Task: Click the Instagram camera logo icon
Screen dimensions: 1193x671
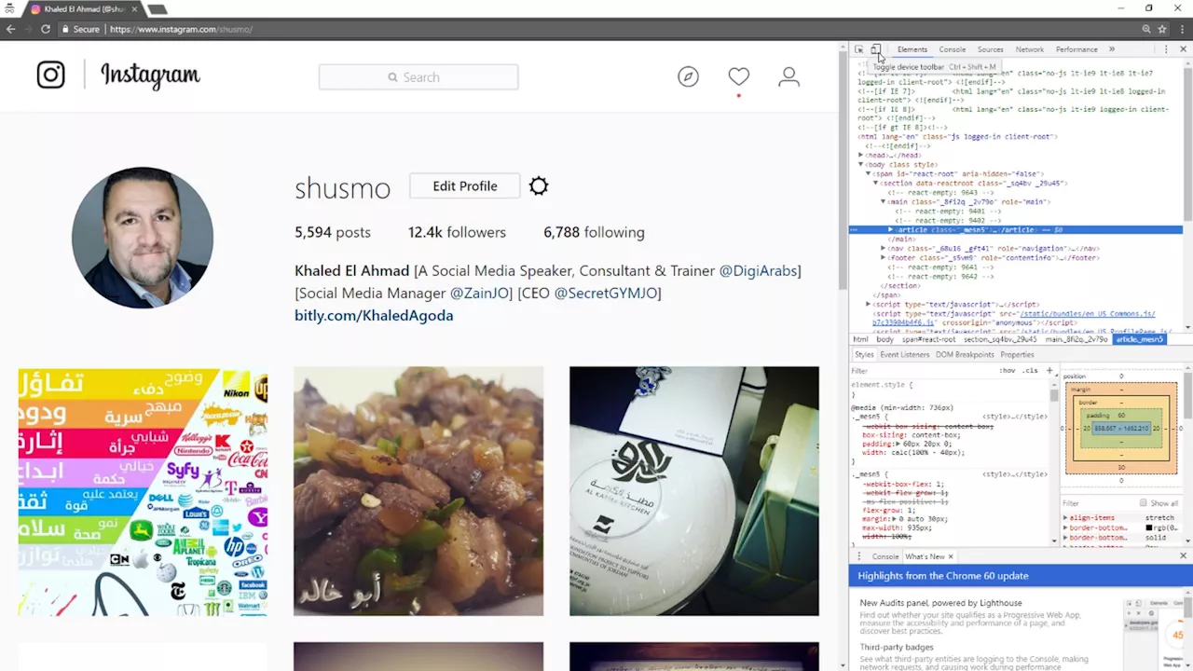Action: [50, 75]
